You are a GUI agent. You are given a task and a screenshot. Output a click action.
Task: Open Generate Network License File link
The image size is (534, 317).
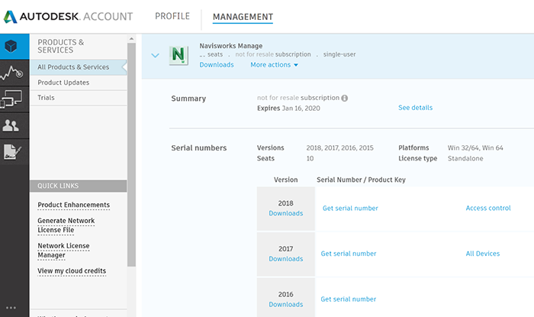click(66, 225)
